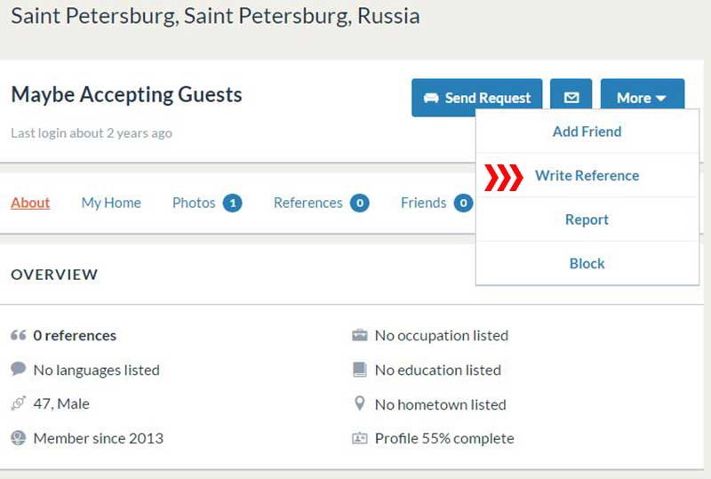
Task: Click the ID card profile completeness icon
Action: (360, 438)
